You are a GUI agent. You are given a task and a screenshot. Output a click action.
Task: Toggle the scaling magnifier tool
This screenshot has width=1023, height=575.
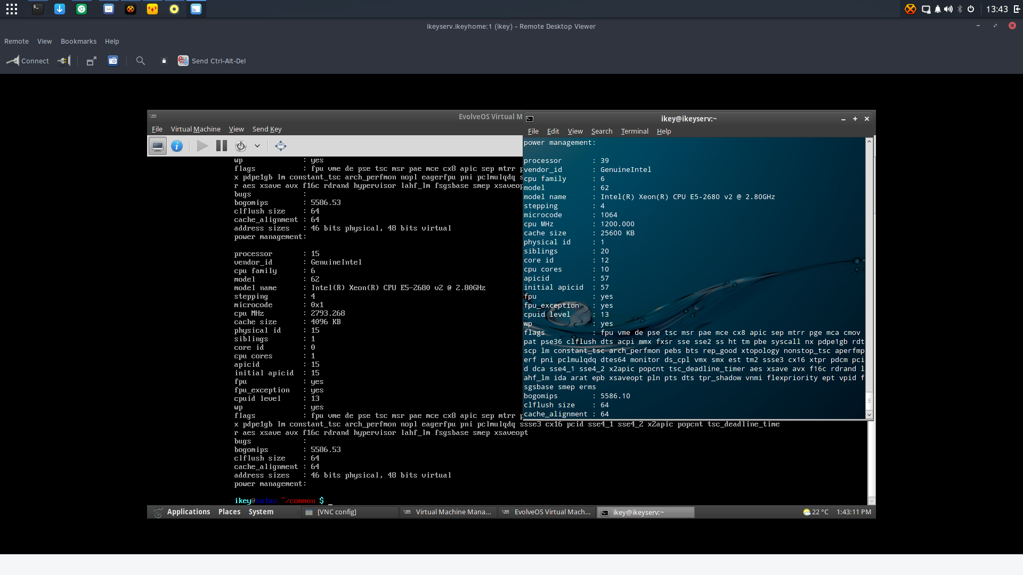click(x=141, y=61)
